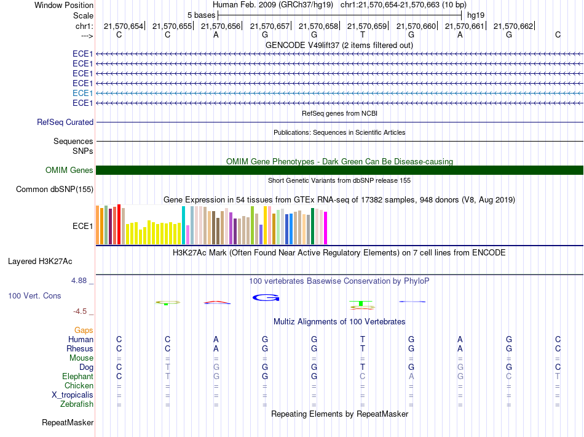Click the 21,570,657 chromosome position ruler label

[270, 26]
